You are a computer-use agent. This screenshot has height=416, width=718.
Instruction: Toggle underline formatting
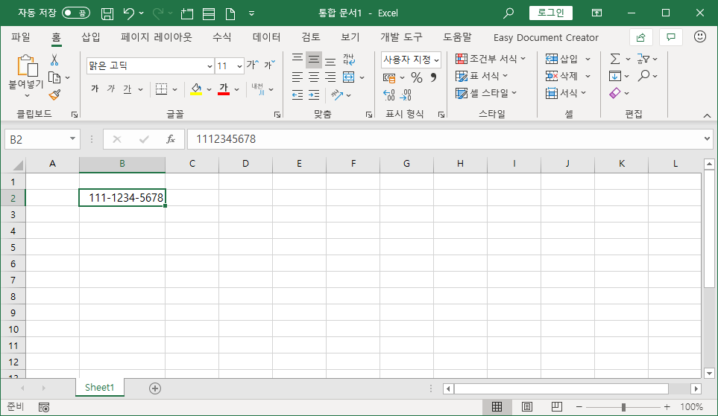point(127,89)
